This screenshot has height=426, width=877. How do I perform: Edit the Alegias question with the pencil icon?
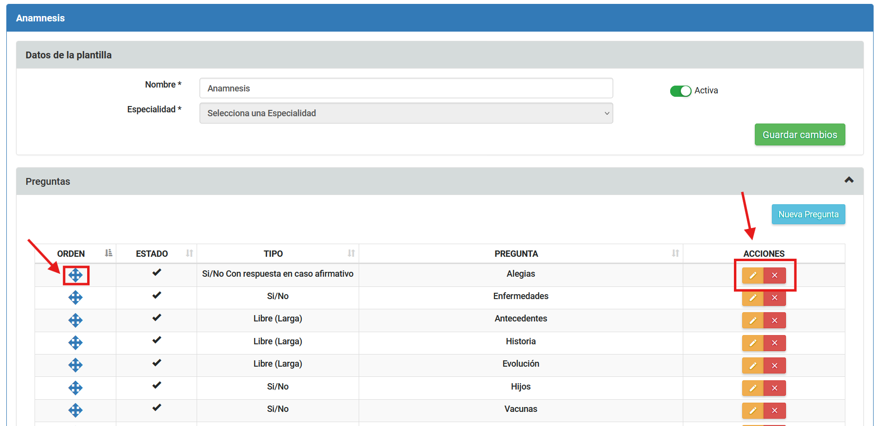pos(752,275)
